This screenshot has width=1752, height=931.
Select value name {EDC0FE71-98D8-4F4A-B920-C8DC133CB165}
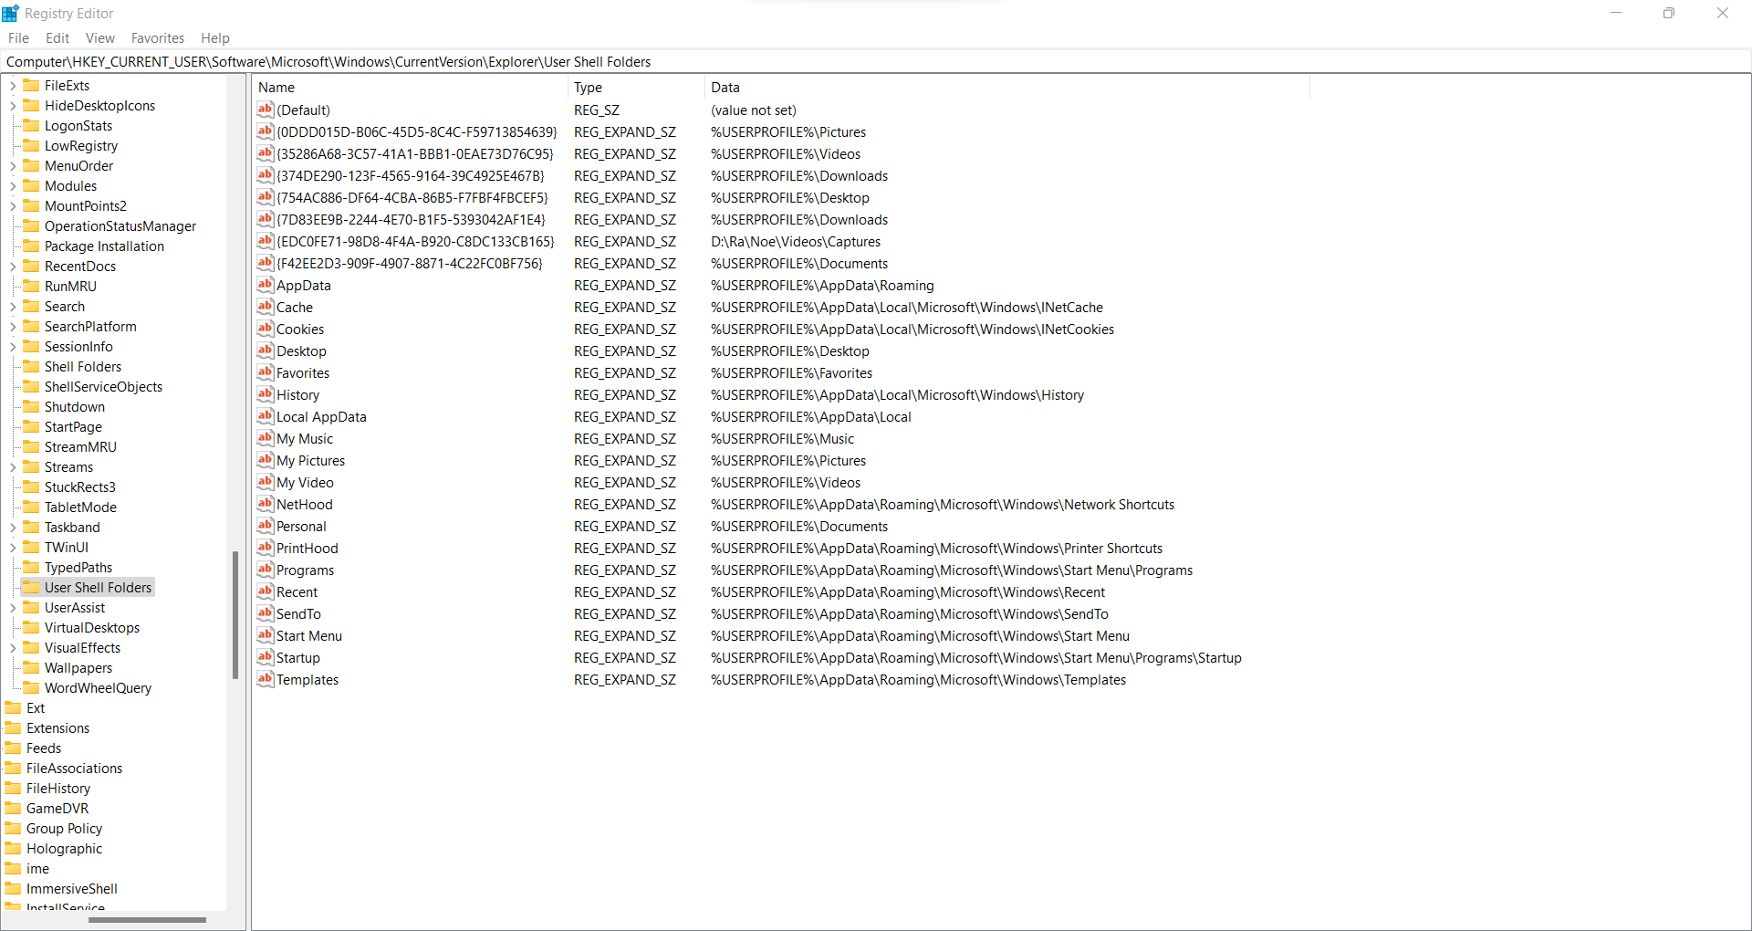click(x=415, y=241)
